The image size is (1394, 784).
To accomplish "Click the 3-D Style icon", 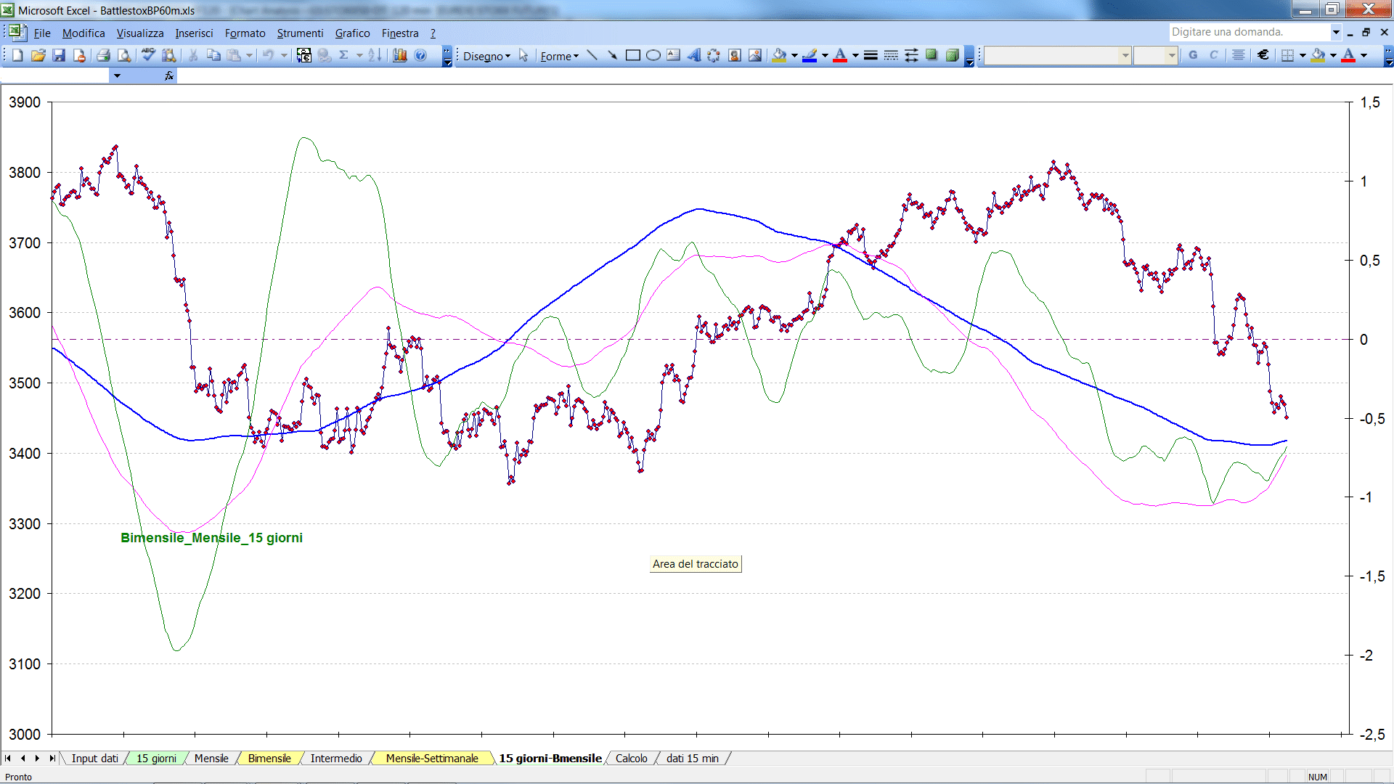I will click(952, 55).
